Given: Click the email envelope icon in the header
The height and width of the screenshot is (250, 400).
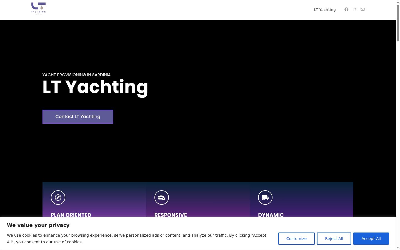Looking at the screenshot, I should pos(362,9).
